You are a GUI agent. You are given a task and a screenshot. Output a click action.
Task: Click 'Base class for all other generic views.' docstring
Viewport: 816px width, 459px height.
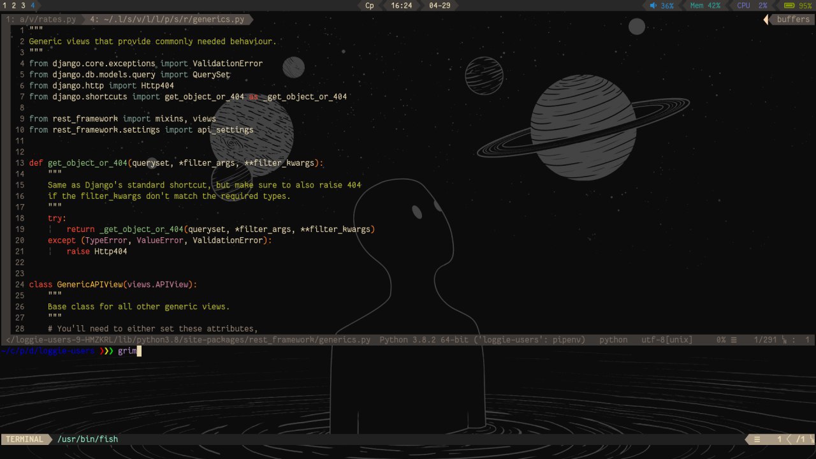pos(138,307)
